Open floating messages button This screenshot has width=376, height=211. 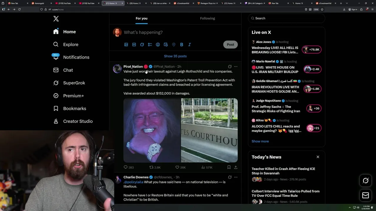tap(366, 195)
